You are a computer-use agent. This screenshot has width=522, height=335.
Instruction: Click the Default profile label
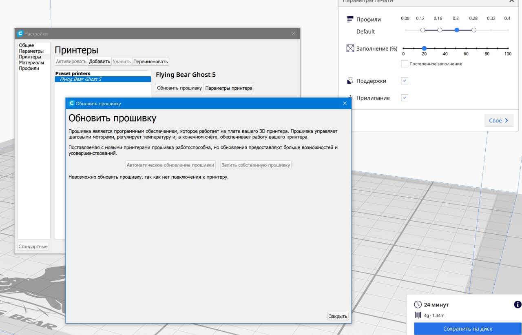(365, 31)
